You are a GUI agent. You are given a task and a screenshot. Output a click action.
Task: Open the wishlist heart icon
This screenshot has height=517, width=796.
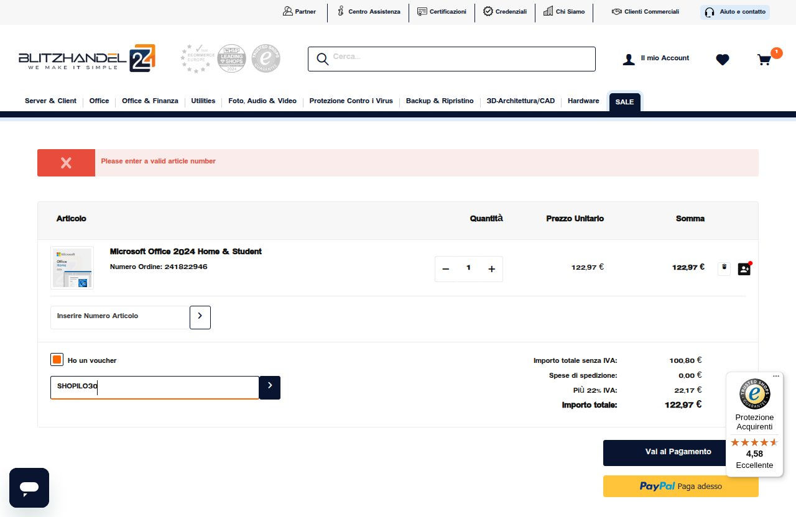pos(722,60)
